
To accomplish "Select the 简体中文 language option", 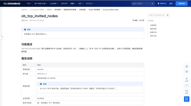I will pos(163,4).
